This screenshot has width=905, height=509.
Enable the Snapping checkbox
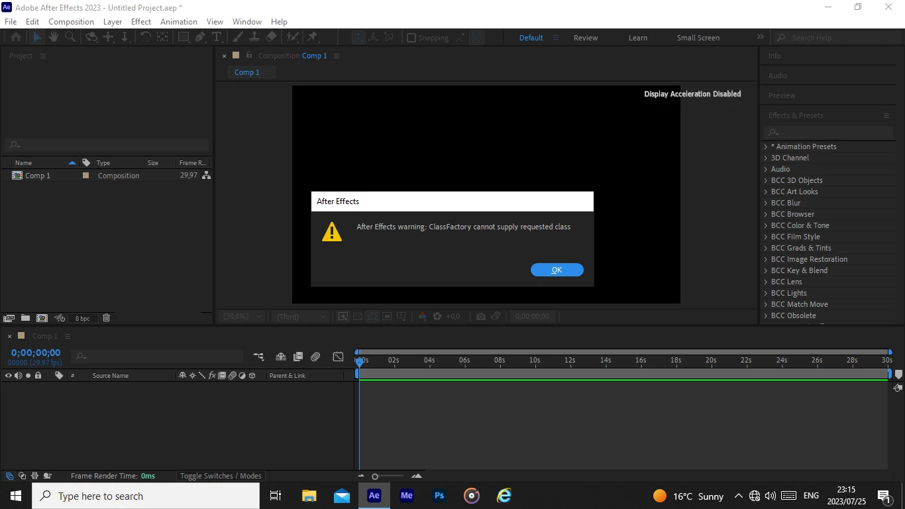[411, 38]
